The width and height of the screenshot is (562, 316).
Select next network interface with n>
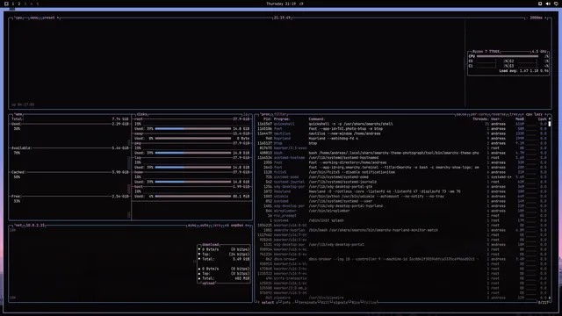pos(248,226)
